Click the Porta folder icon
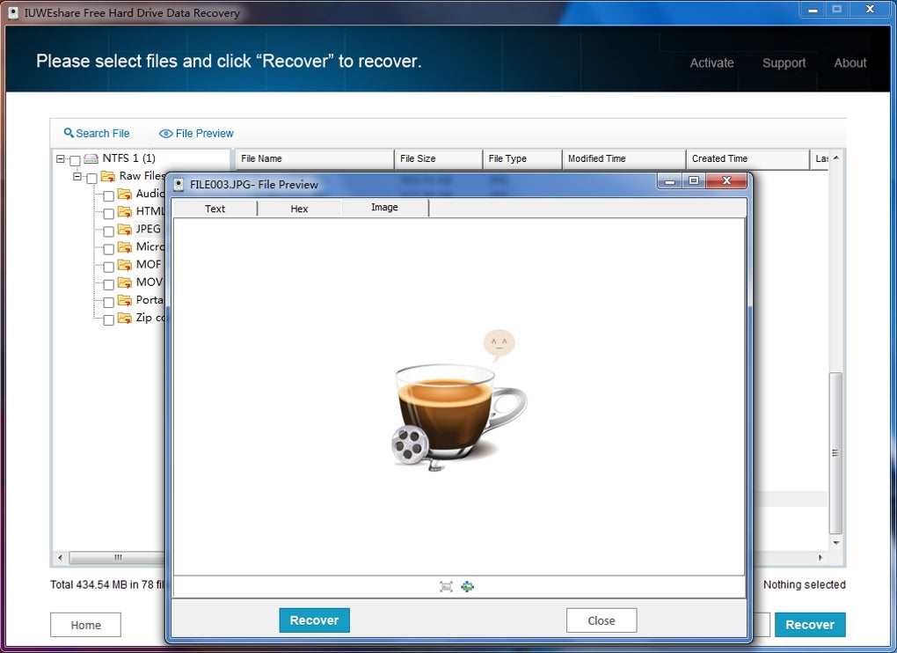897x653 pixels. click(x=125, y=300)
